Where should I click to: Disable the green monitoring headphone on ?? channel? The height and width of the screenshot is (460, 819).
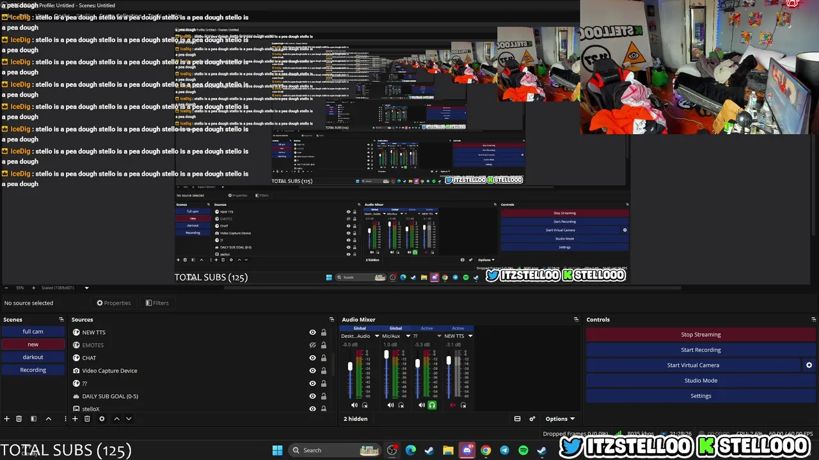pos(432,405)
